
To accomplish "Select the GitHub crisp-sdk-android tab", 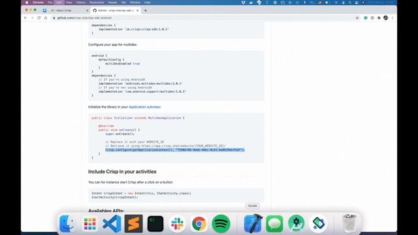I will pos(115,10).
